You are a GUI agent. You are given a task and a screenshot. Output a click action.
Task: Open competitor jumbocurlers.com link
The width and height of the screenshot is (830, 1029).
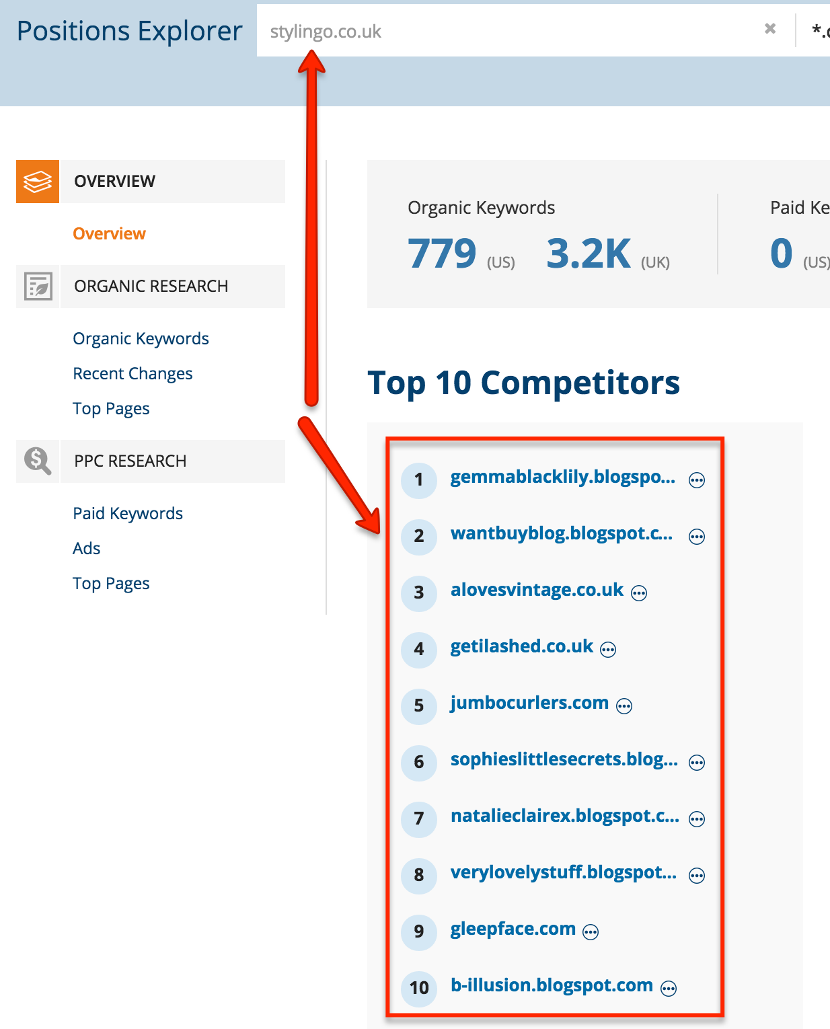530,703
